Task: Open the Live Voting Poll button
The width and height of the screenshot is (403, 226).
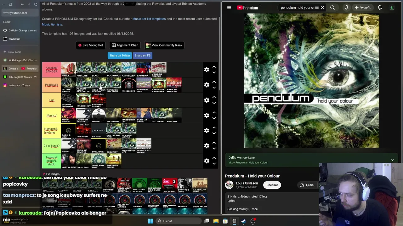Action: coord(91,45)
